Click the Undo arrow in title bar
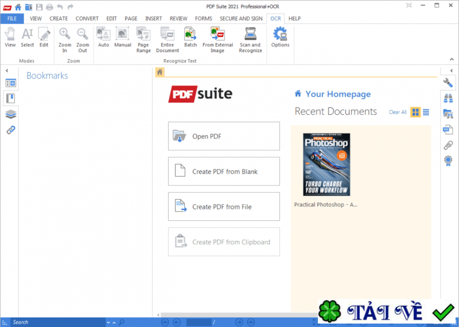This screenshot has width=459, height=327. click(x=60, y=7)
